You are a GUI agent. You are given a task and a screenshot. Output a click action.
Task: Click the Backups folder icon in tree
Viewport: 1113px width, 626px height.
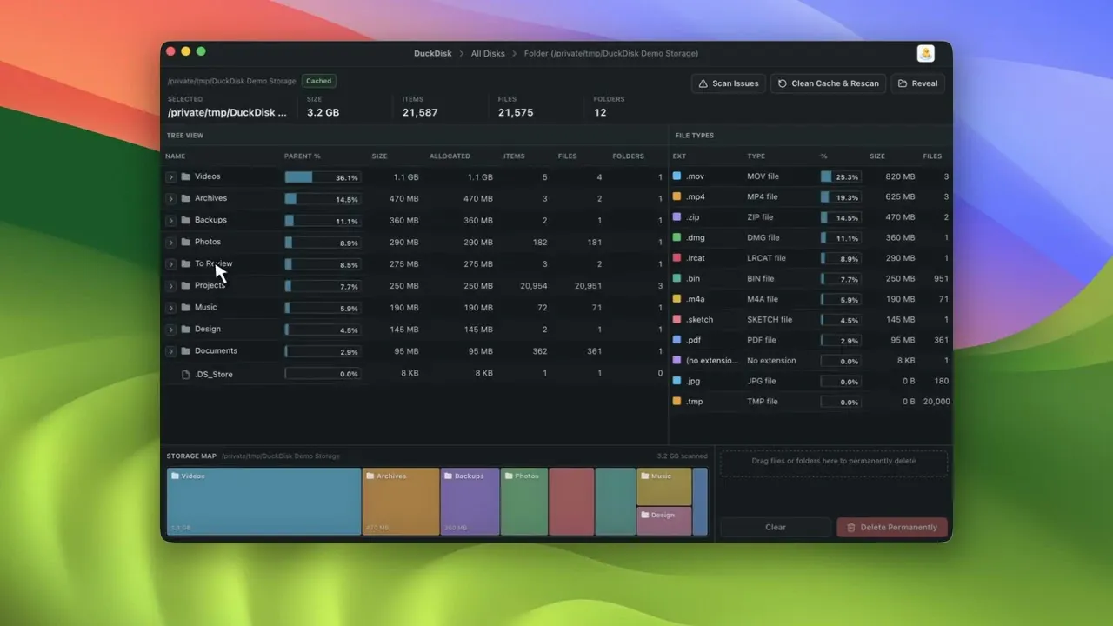186,220
